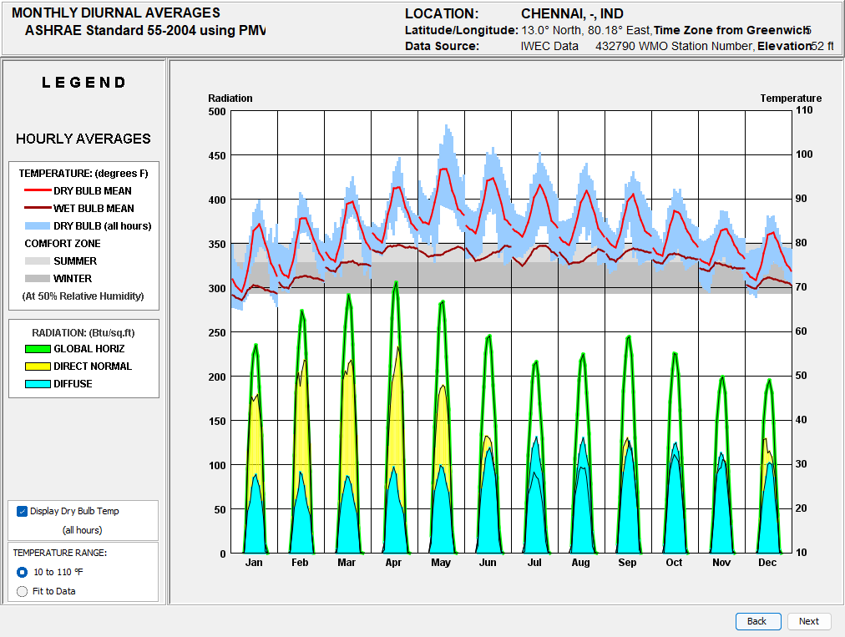Click the Jul month label
The height and width of the screenshot is (637, 845).
click(534, 563)
